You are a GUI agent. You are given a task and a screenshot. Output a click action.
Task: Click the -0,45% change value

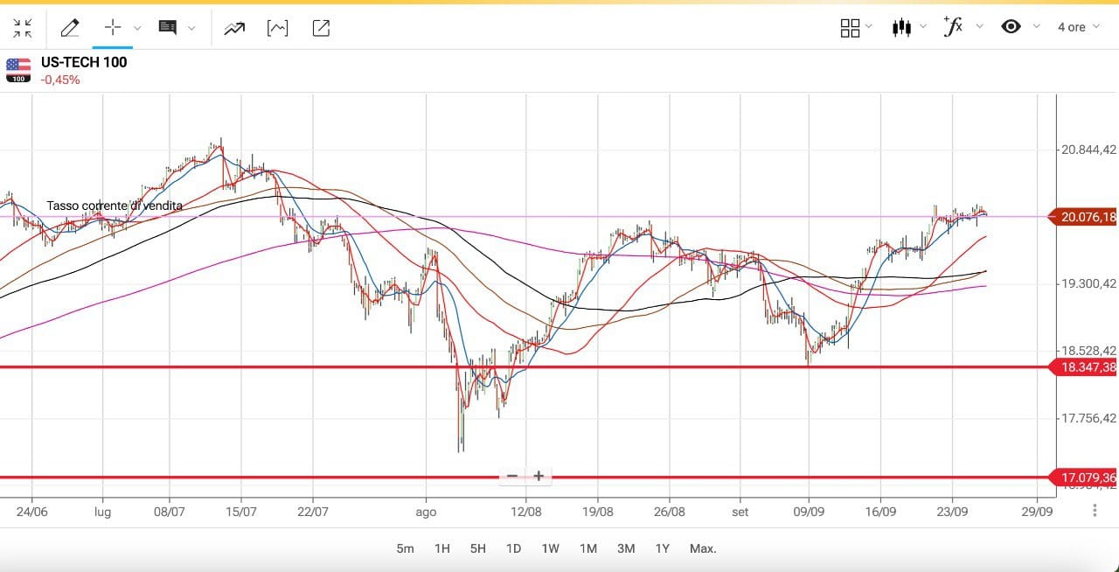60,80
